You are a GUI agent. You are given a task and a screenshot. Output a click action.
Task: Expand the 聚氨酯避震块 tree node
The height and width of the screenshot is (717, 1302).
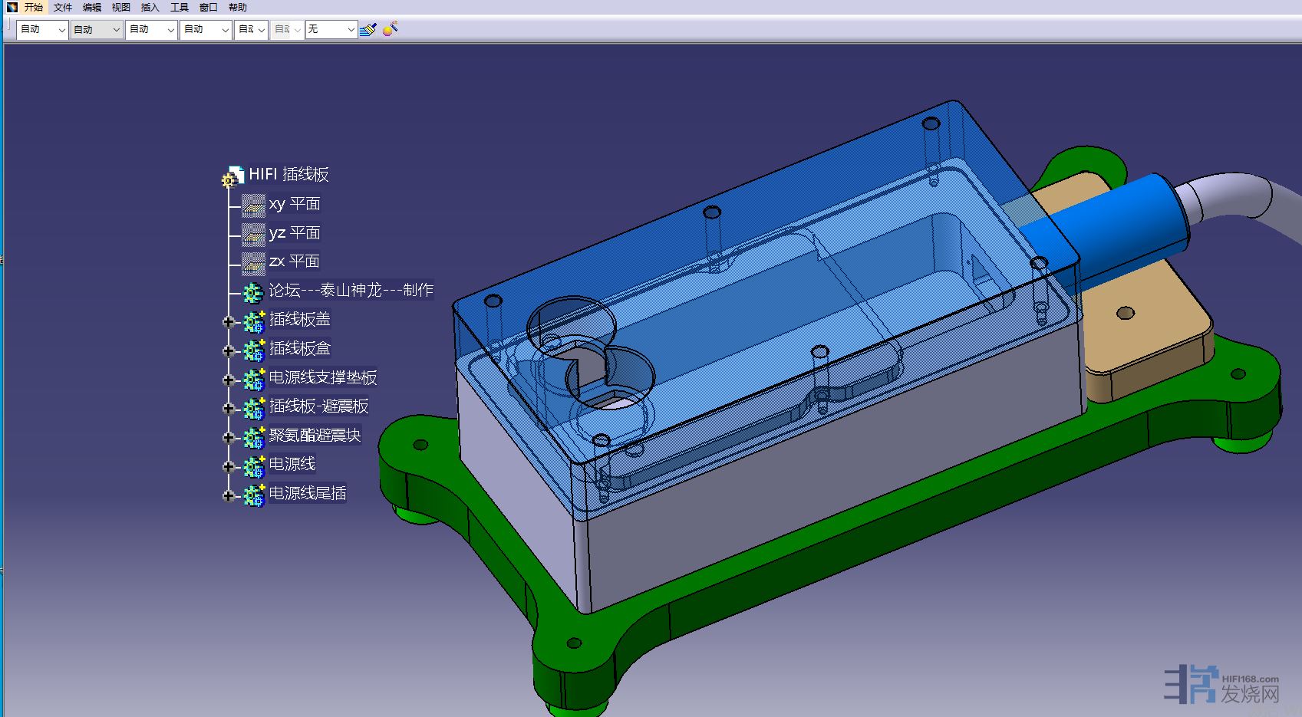click(229, 437)
